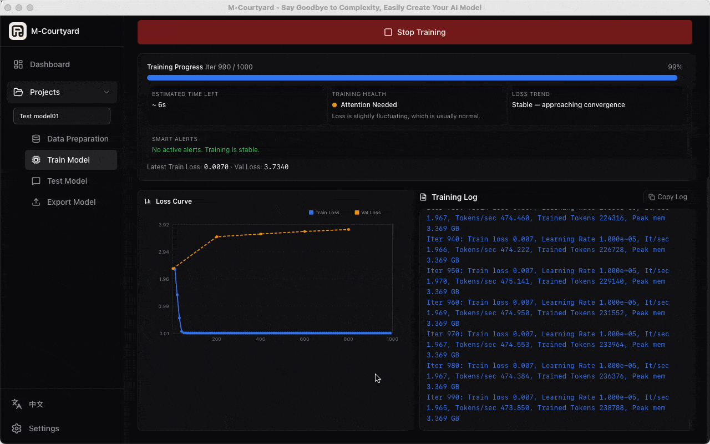Click the Data Preparation database icon
This screenshot has width=710, height=444.
(x=34, y=139)
